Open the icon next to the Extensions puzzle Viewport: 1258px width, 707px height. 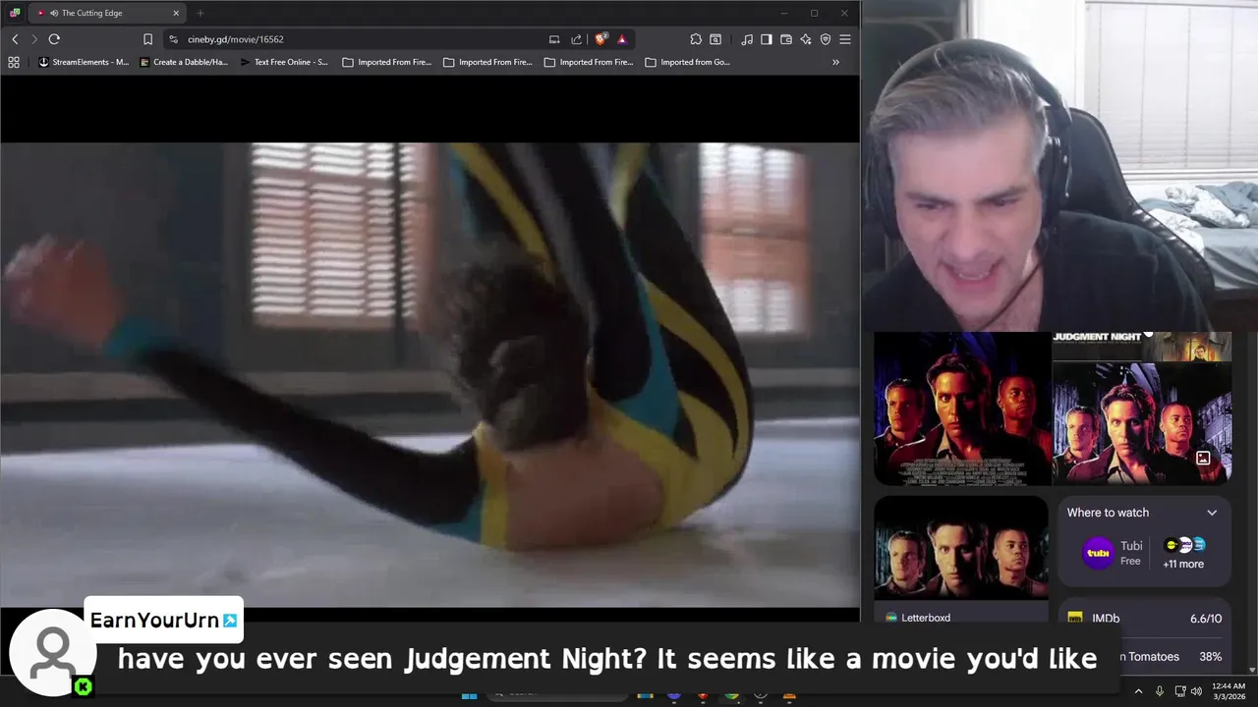[715, 39]
